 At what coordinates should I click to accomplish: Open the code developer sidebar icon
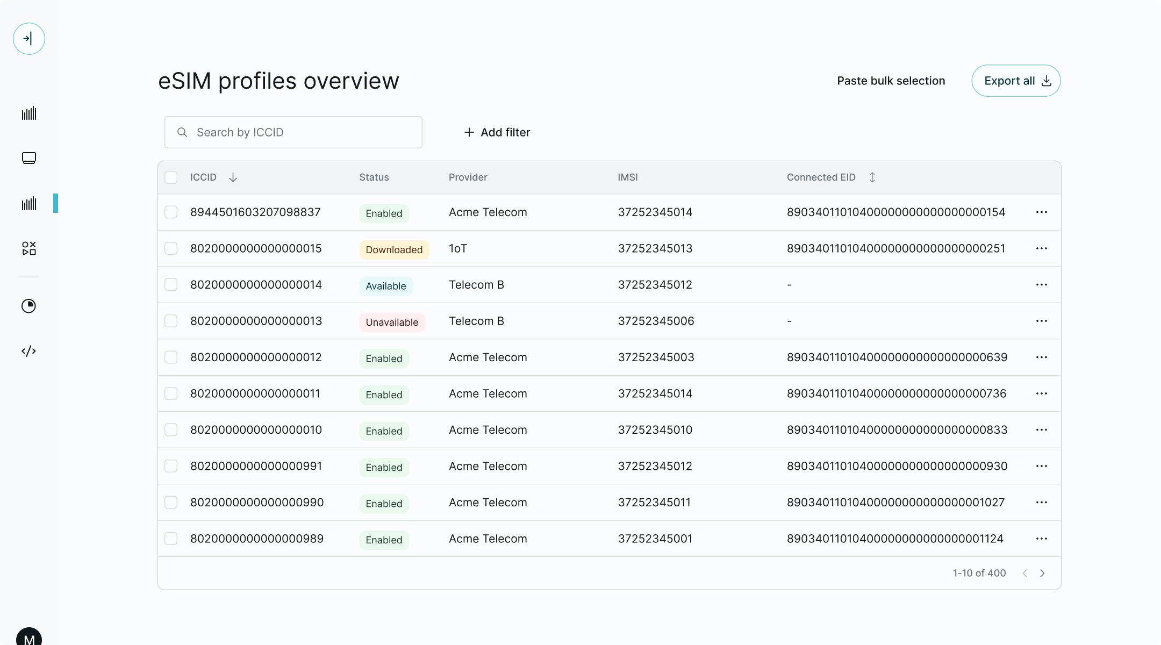pos(29,351)
